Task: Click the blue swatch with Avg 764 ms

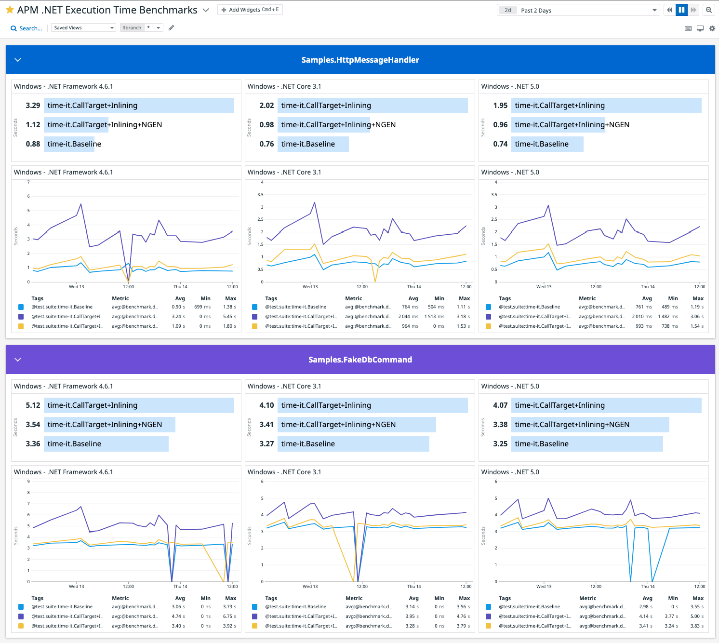Action: (254, 307)
